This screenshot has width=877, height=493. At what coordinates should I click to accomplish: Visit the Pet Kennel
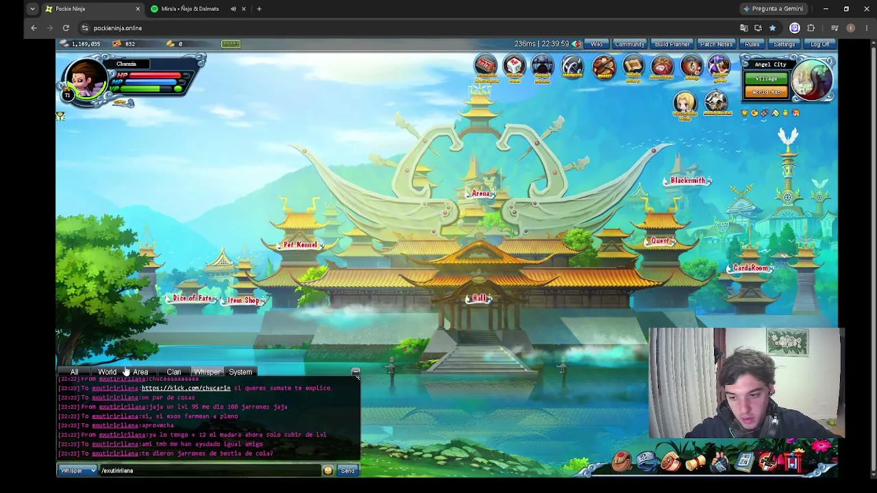tap(300, 245)
